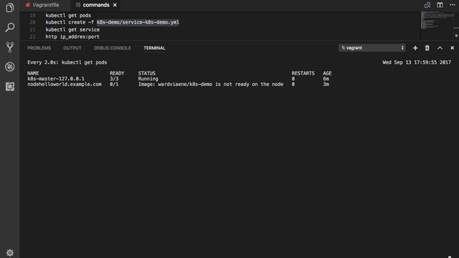Switch to the Debug Console tab
Viewport: 459px width, 258px height.
112,48
